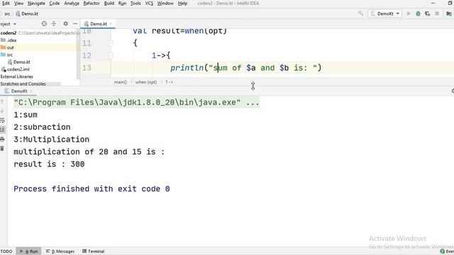Click the project structure icon in toolbar
Viewport: 454px width, 255px height.
coord(449,13)
